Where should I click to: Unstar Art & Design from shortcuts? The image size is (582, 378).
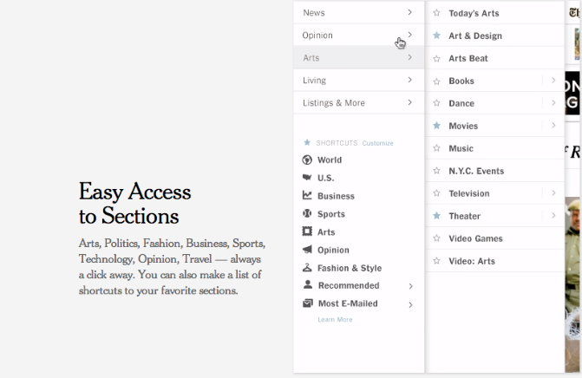click(x=437, y=36)
